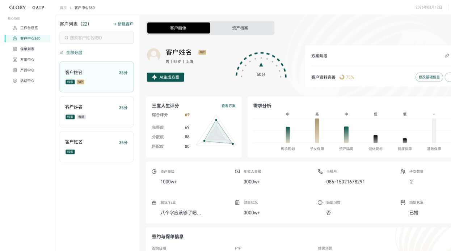
Task: Click the search magnifier icon in customer list
Action: (x=67, y=38)
